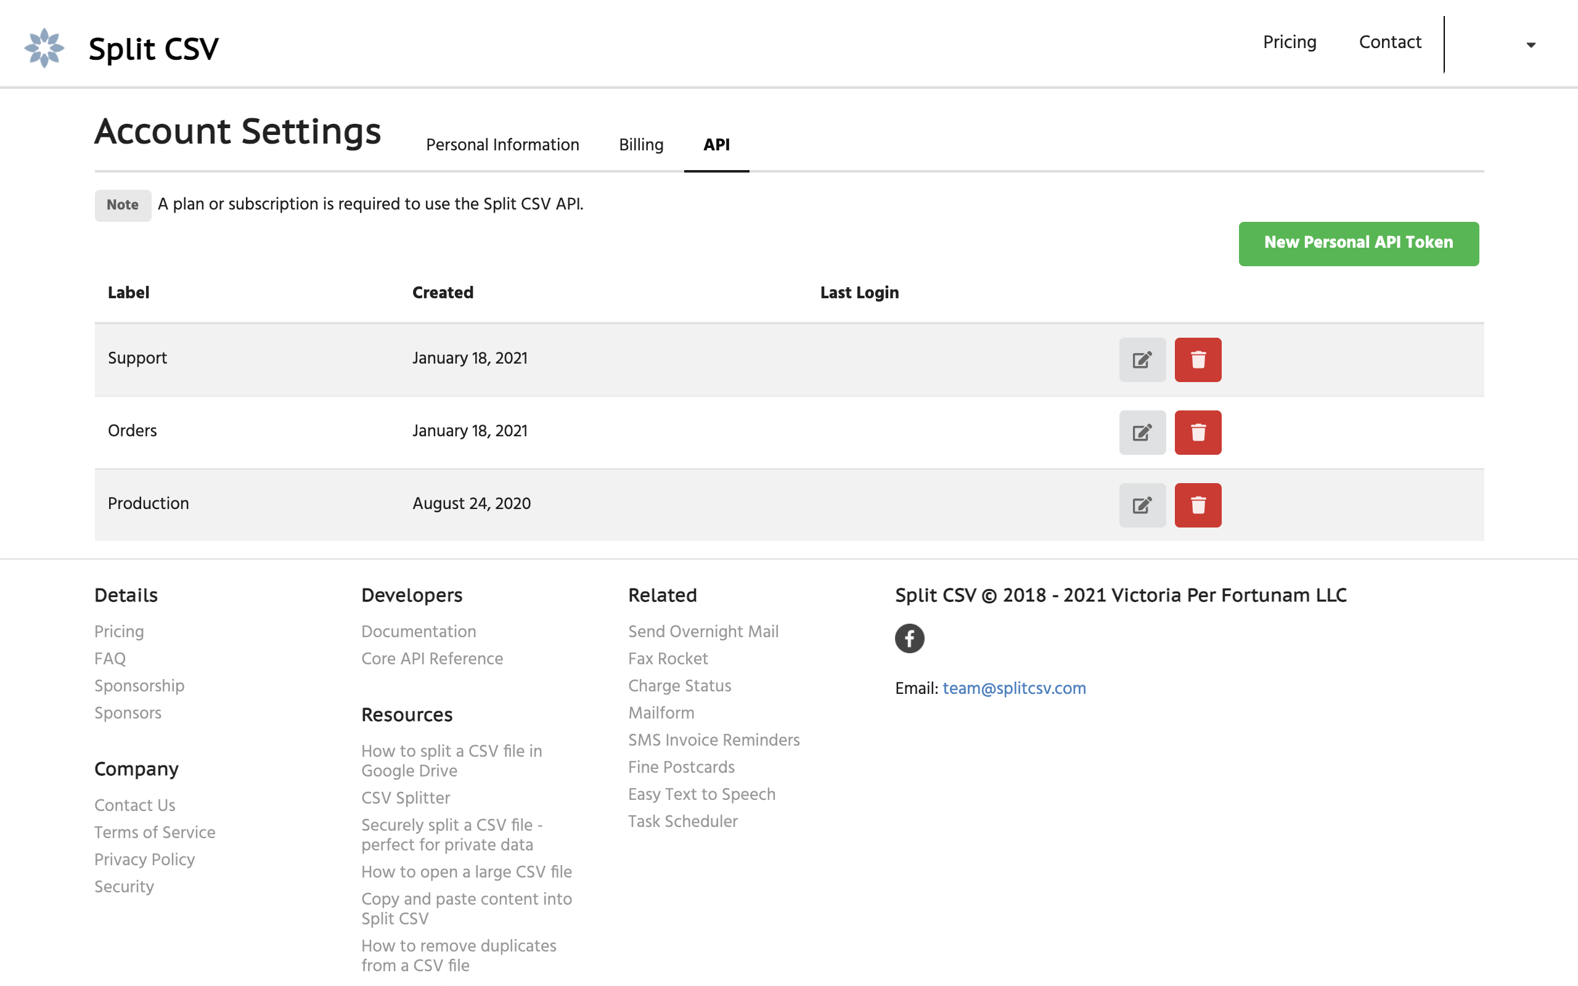Open the Facebook page icon
Image resolution: width=1578 pixels, height=986 pixels.
click(x=910, y=638)
